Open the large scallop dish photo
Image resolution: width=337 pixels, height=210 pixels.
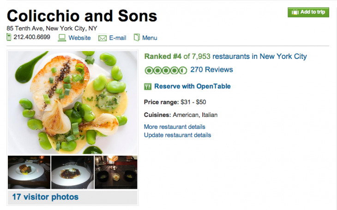click(x=72, y=102)
